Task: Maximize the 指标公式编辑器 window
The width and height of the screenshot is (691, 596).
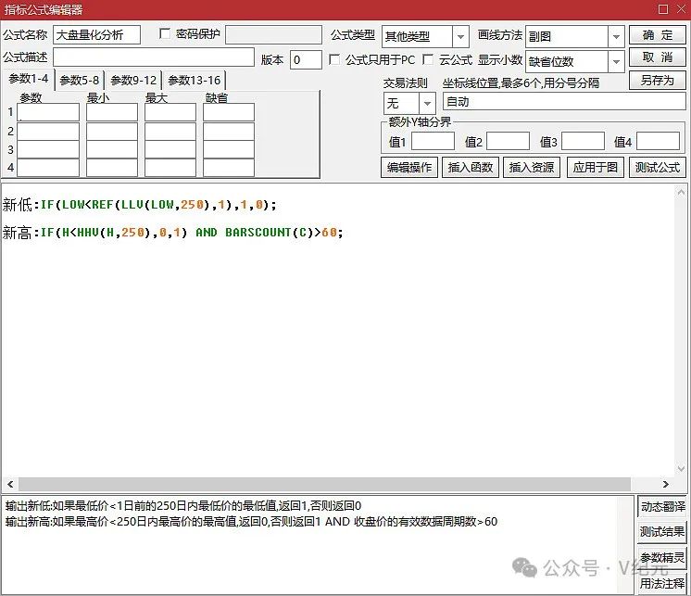Action: (663, 9)
